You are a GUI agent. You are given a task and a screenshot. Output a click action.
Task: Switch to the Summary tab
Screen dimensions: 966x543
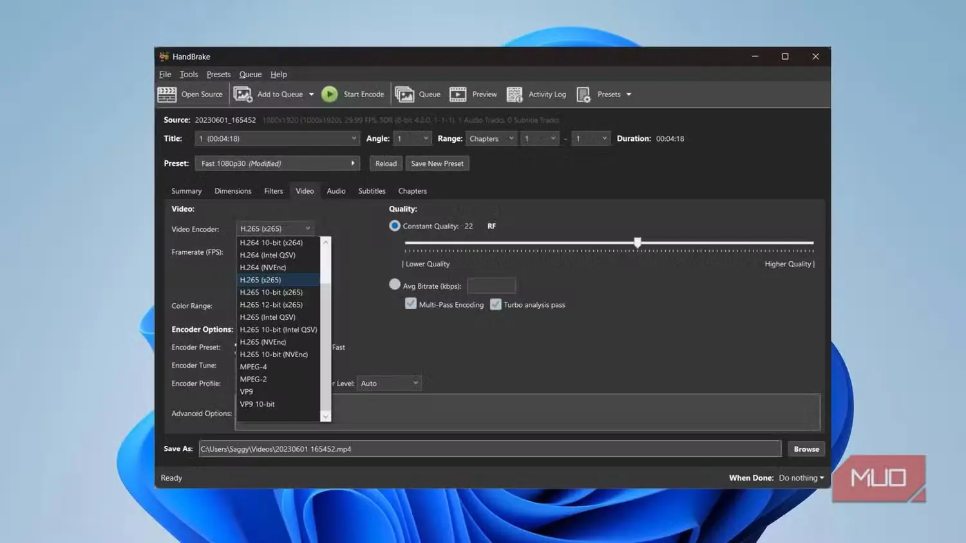tap(186, 191)
